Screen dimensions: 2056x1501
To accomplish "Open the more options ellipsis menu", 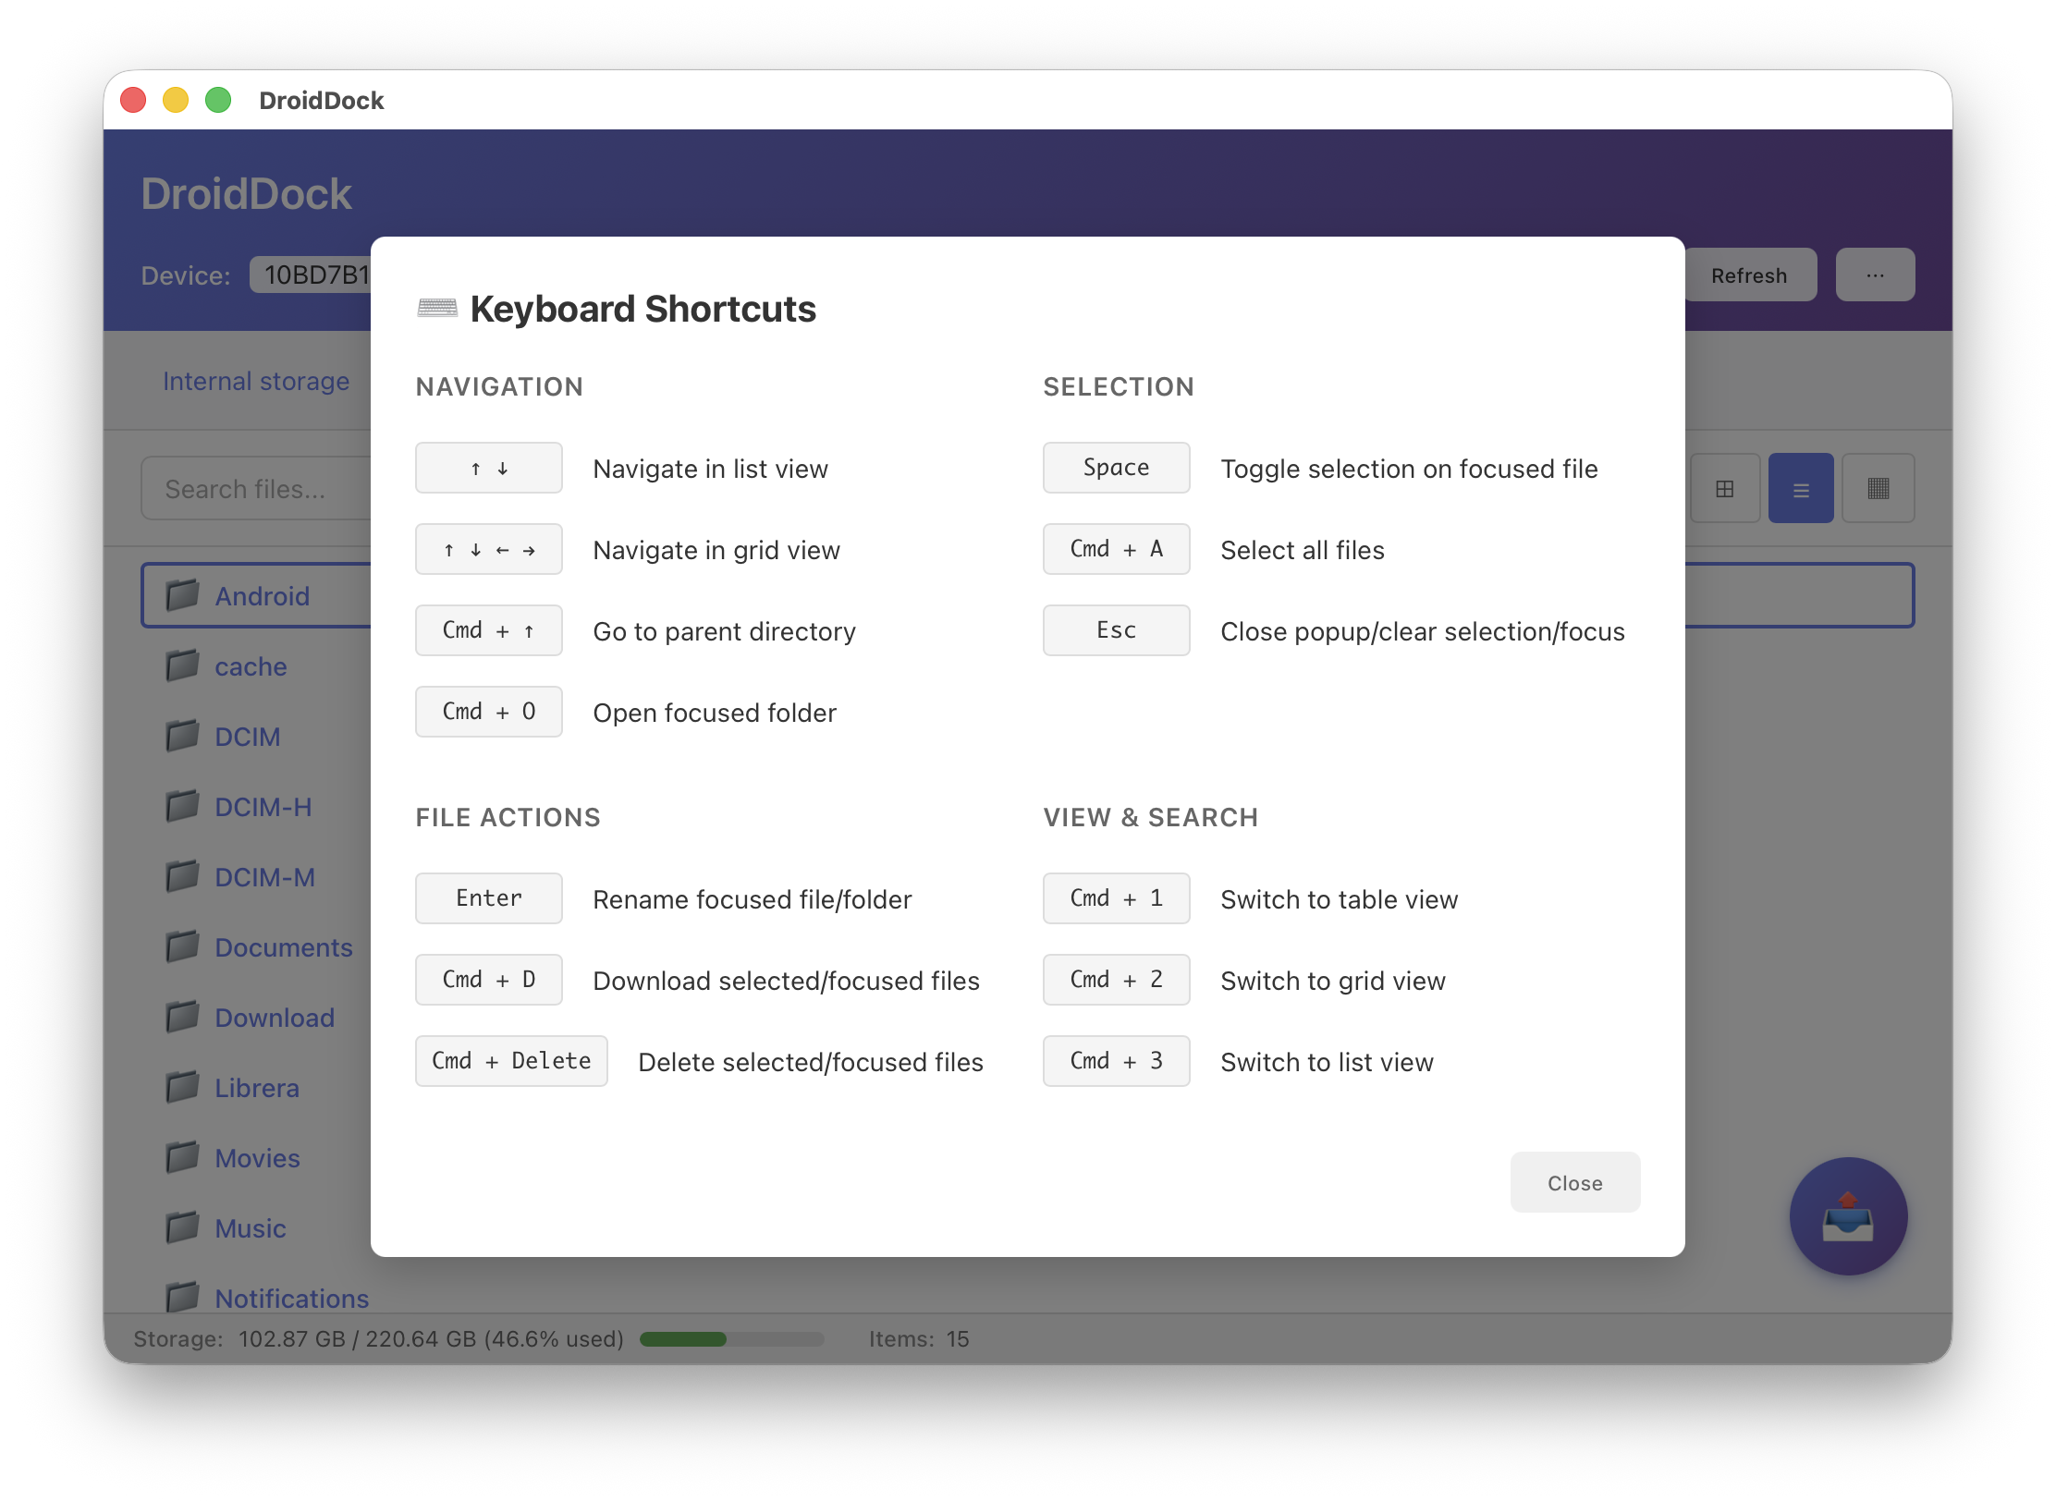I will pos(1875,275).
